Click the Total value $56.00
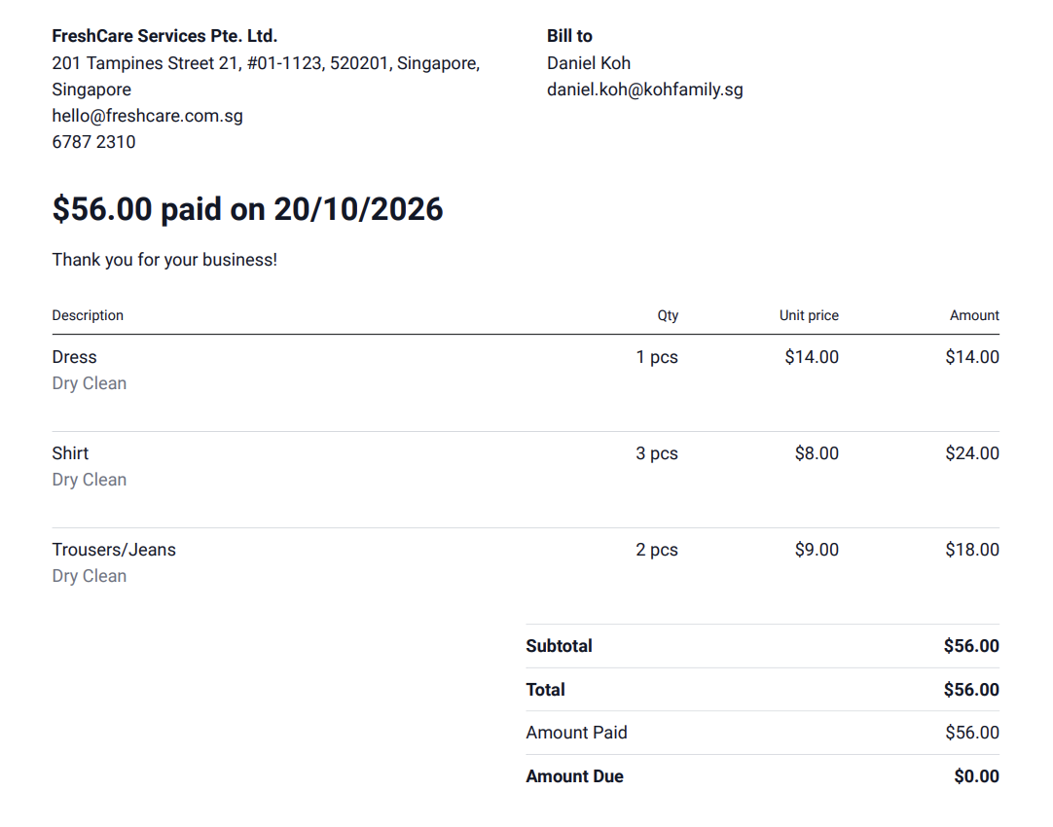The height and width of the screenshot is (827, 1053). point(972,690)
